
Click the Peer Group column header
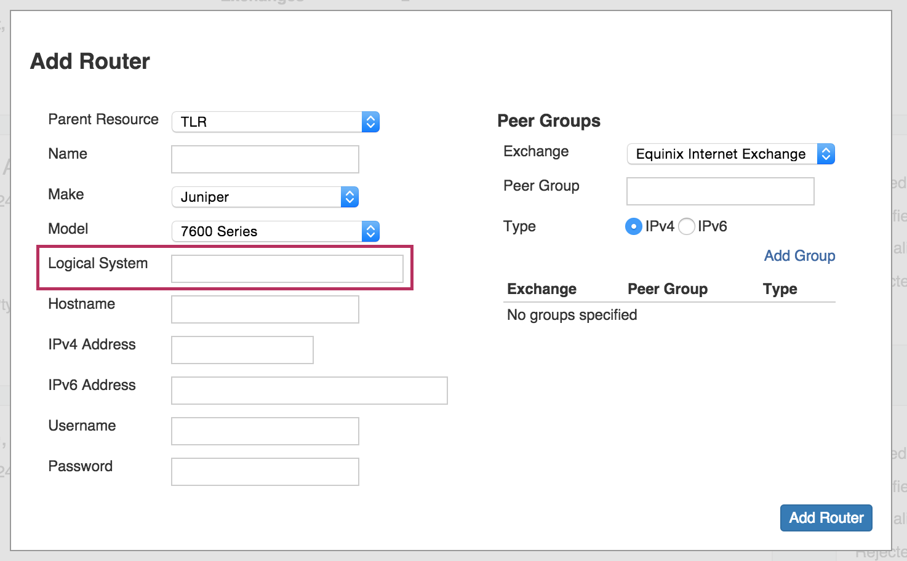[x=667, y=289]
